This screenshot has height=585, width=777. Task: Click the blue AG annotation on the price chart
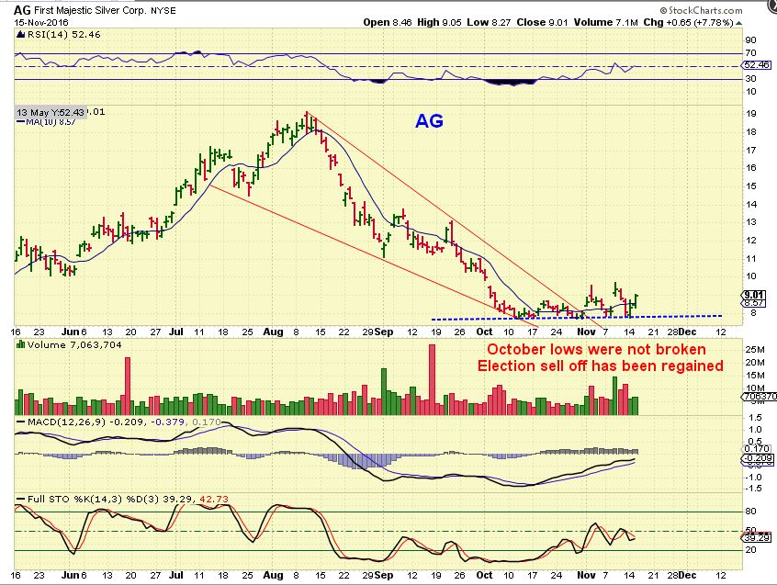point(429,121)
